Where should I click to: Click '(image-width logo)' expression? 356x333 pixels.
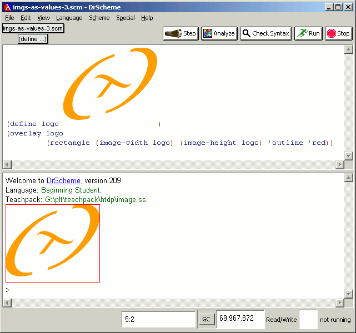[134, 143]
